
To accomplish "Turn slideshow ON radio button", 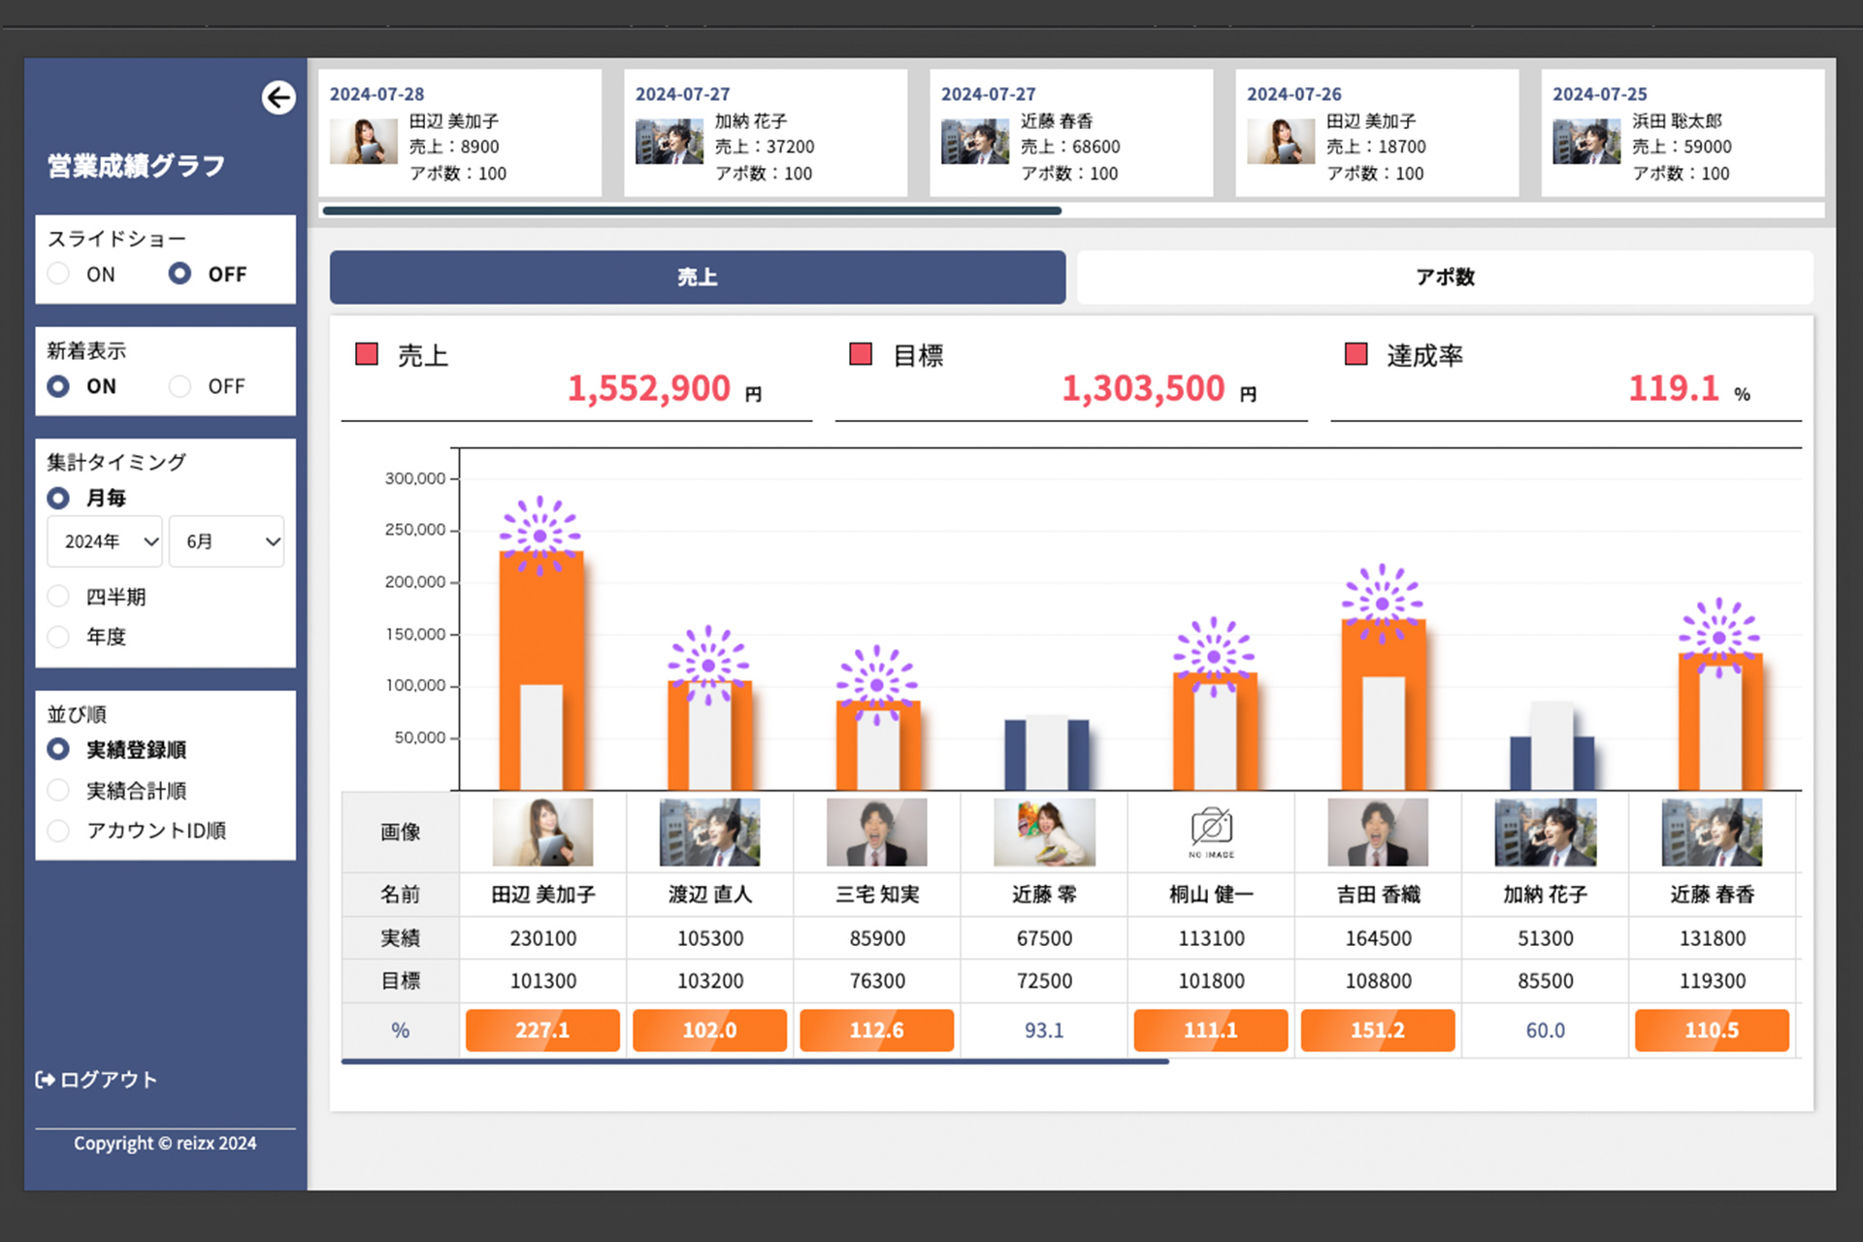I will click(59, 274).
